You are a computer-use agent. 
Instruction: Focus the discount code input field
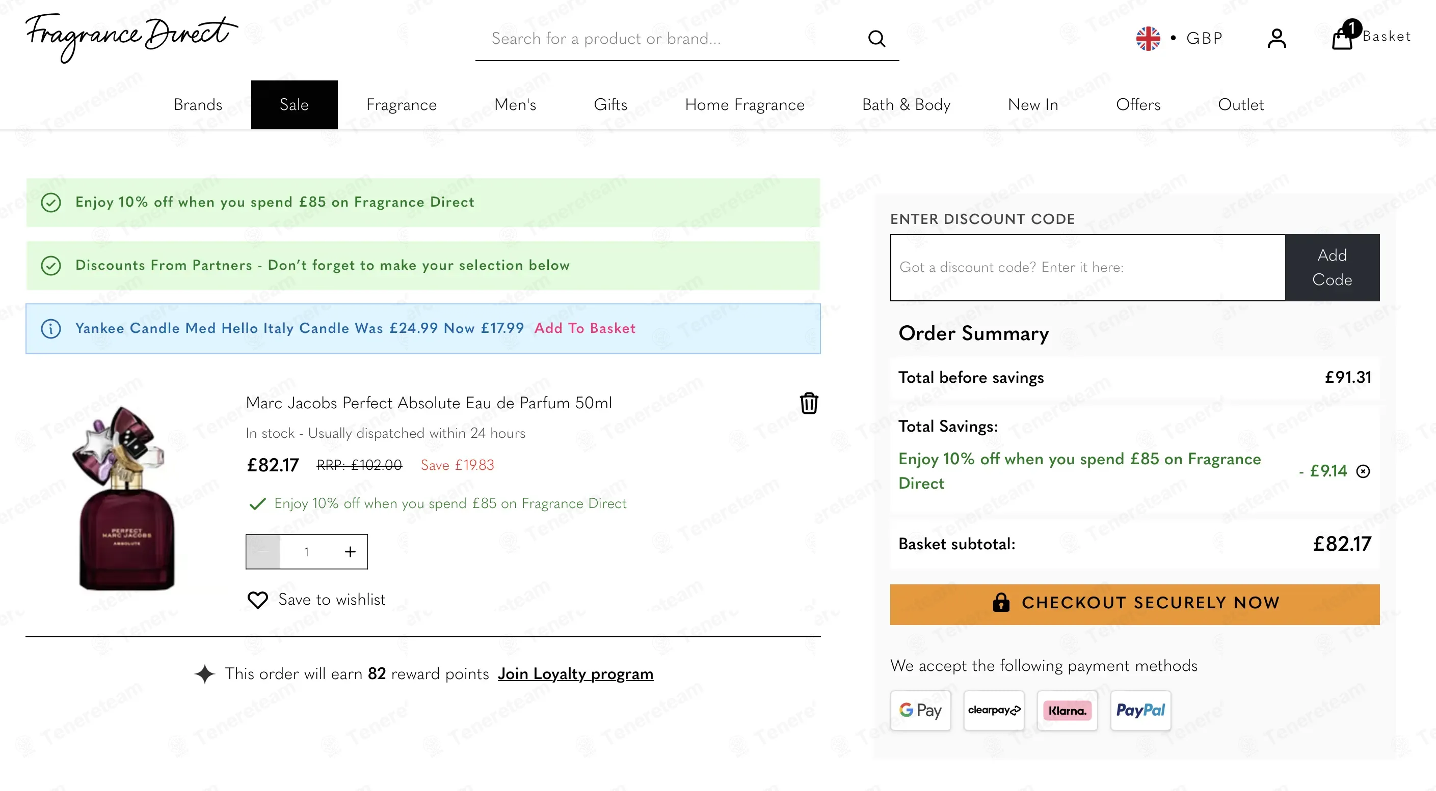coord(1088,268)
